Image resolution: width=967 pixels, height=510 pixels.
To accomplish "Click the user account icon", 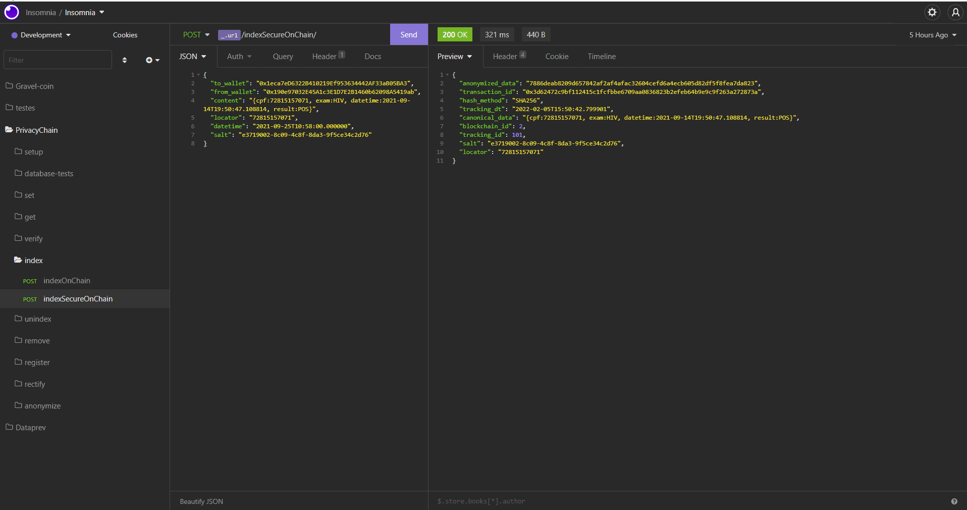I will tap(955, 12).
